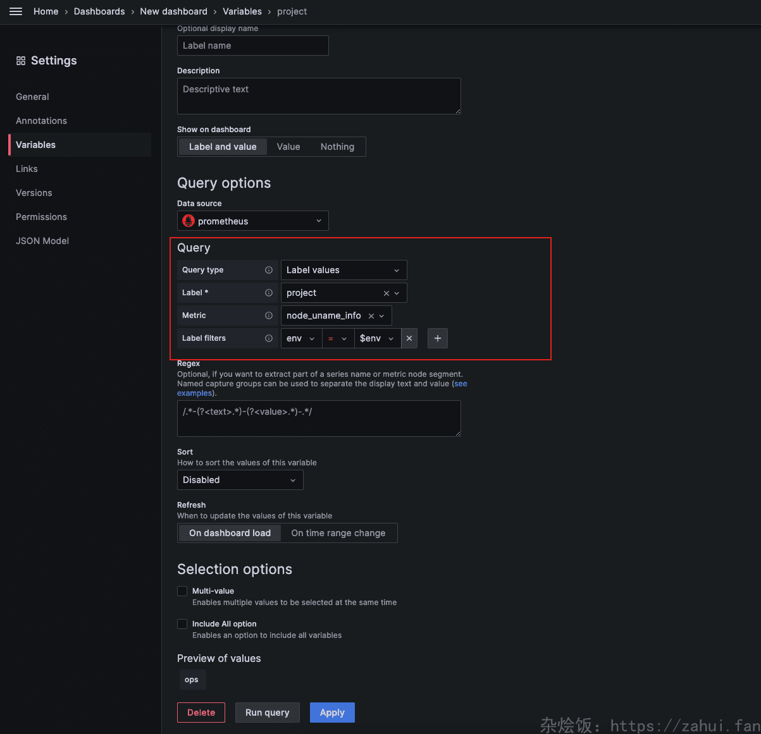Go to Annotations settings section
This screenshot has height=734, width=761.
[x=41, y=121]
